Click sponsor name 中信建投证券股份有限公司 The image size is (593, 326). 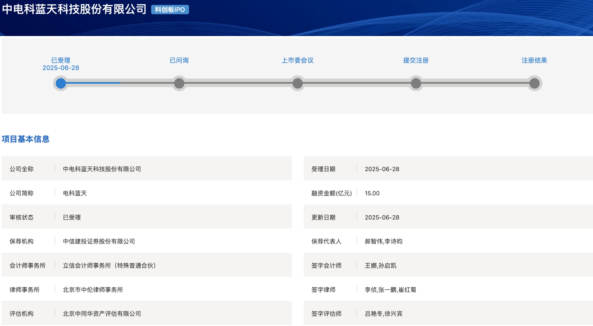(99, 241)
